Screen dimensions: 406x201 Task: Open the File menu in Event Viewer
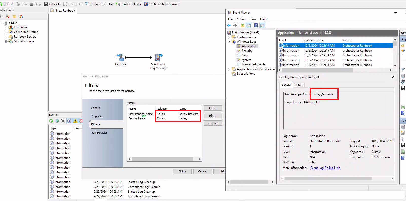click(x=230, y=19)
